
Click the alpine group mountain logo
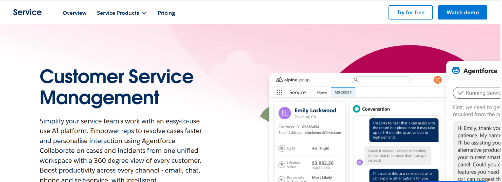(x=279, y=80)
